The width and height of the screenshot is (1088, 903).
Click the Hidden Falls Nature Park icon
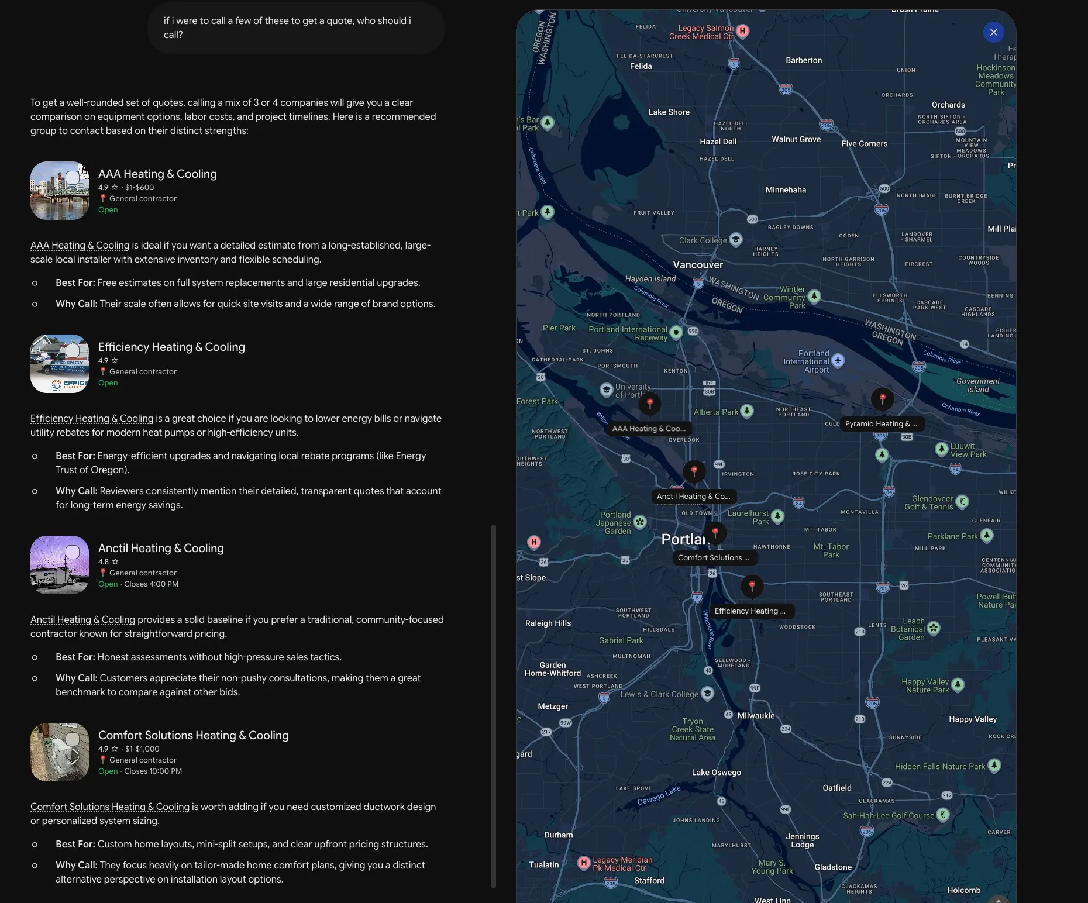(994, 766)
